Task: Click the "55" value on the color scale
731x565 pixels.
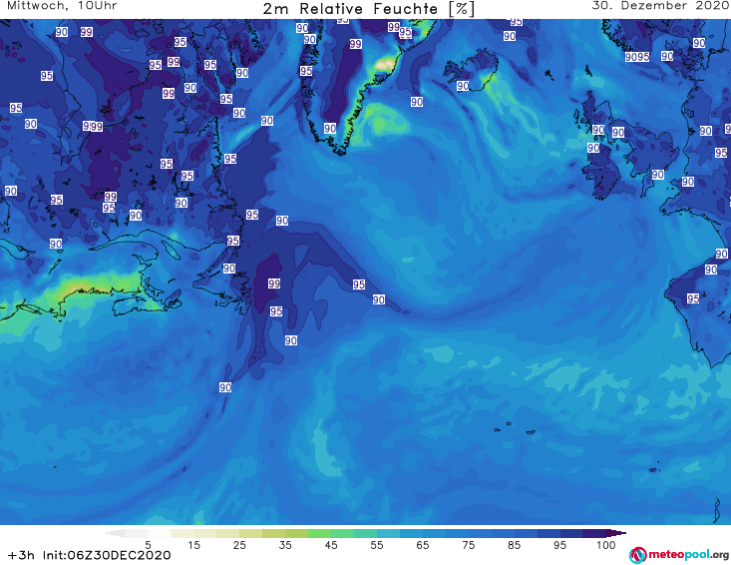Action: [x=377, y=545]
